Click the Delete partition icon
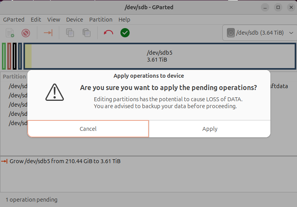The image size is (297, 207). point(26,33)
